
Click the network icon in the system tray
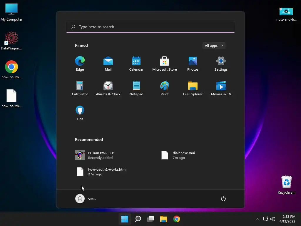click(266, 219)
